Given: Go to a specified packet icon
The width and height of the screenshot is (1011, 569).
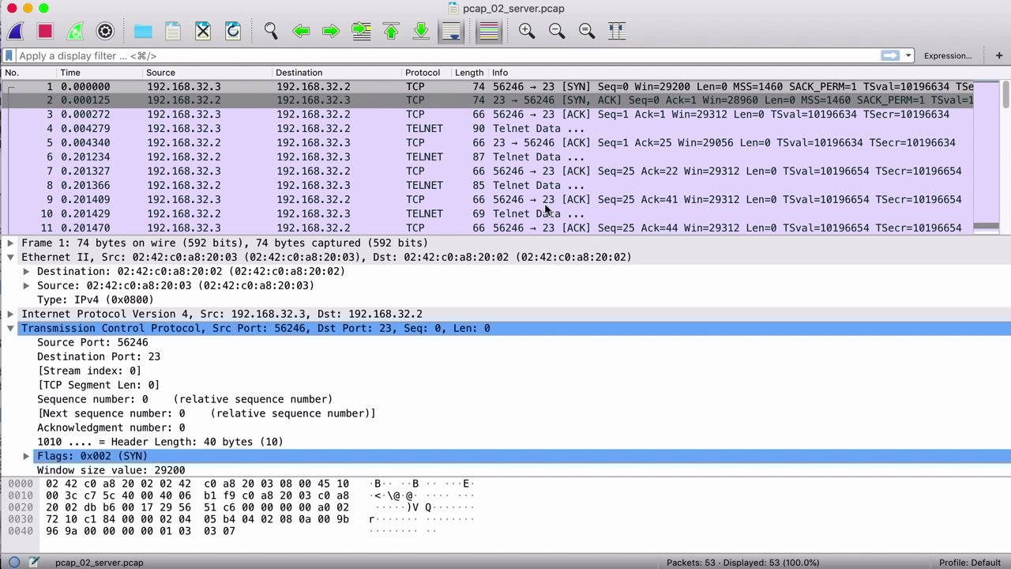Looking at the screenshot, I should pos(361,31).
